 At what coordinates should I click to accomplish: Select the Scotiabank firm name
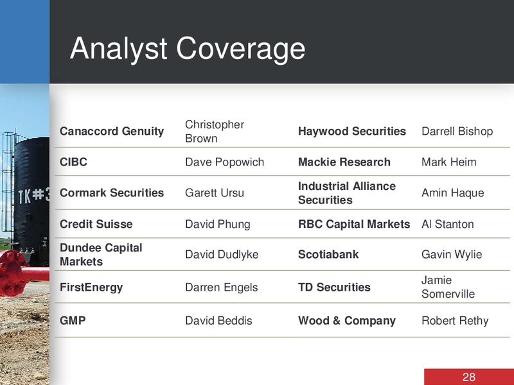(x=328, y=254)
